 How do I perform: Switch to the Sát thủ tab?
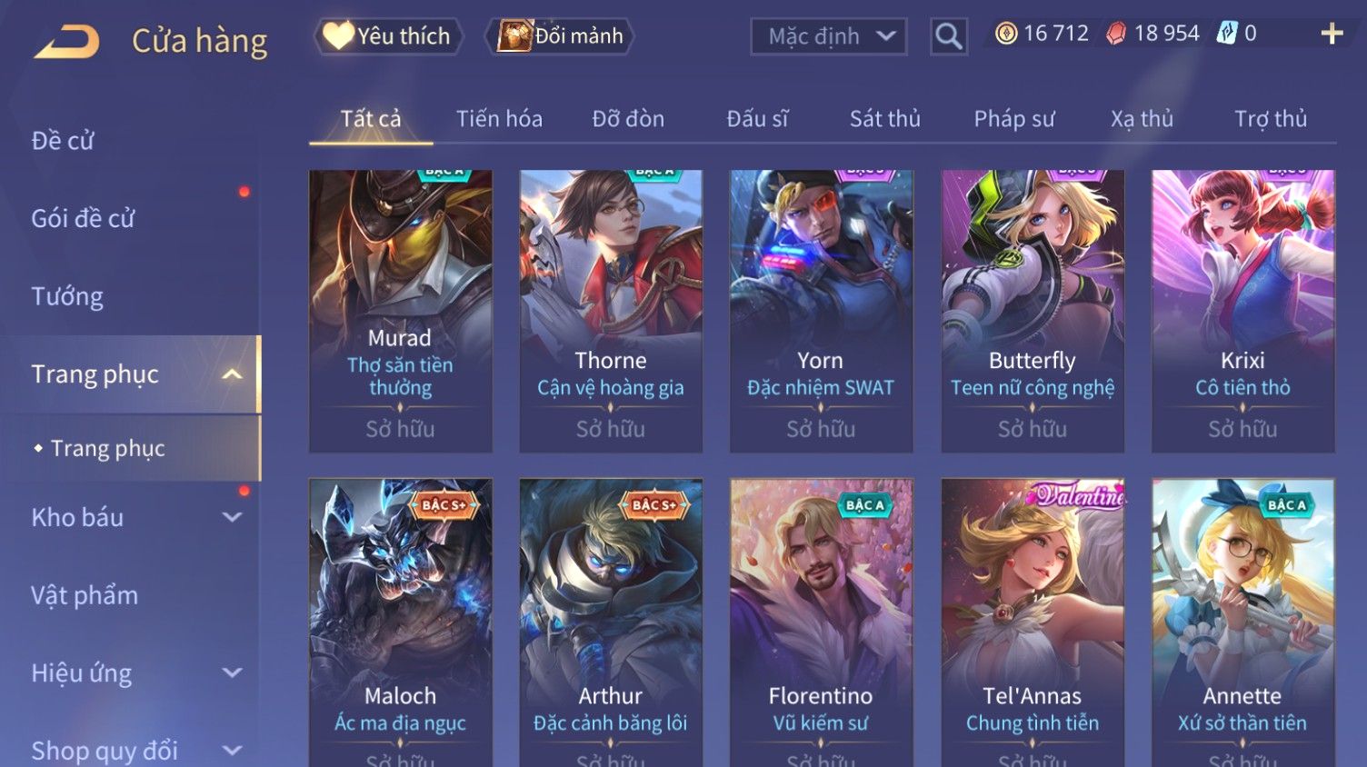[884, 119]
